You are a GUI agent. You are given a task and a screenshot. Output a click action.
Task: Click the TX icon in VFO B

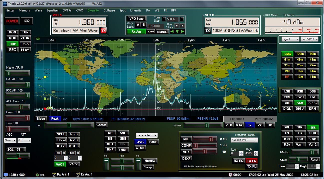[x=207, y=31]
